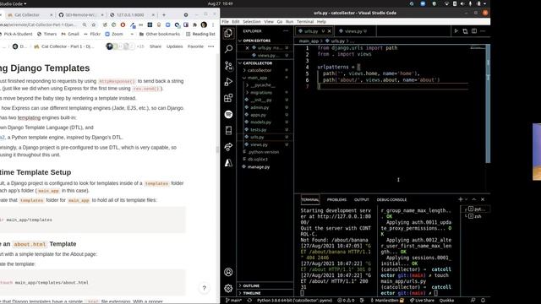The width and height of the screenshot is (541, 304).
Task: Open the Accounts icon in VS Code
Action: click(x=228, y=272)
